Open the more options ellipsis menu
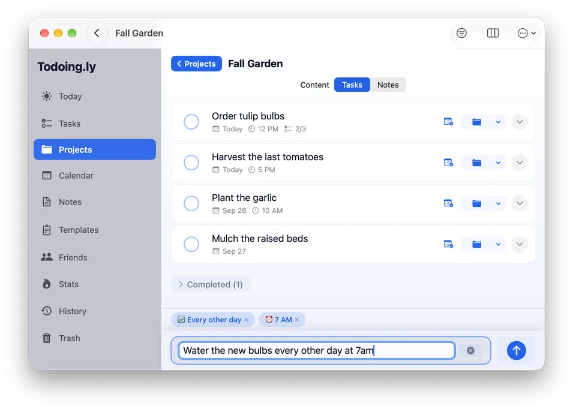The width and height of the screenshot is (573, 409). [527, 33]
